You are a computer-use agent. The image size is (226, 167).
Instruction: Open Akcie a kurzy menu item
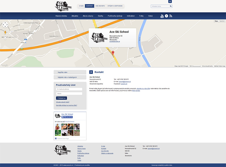click(88, 16)
